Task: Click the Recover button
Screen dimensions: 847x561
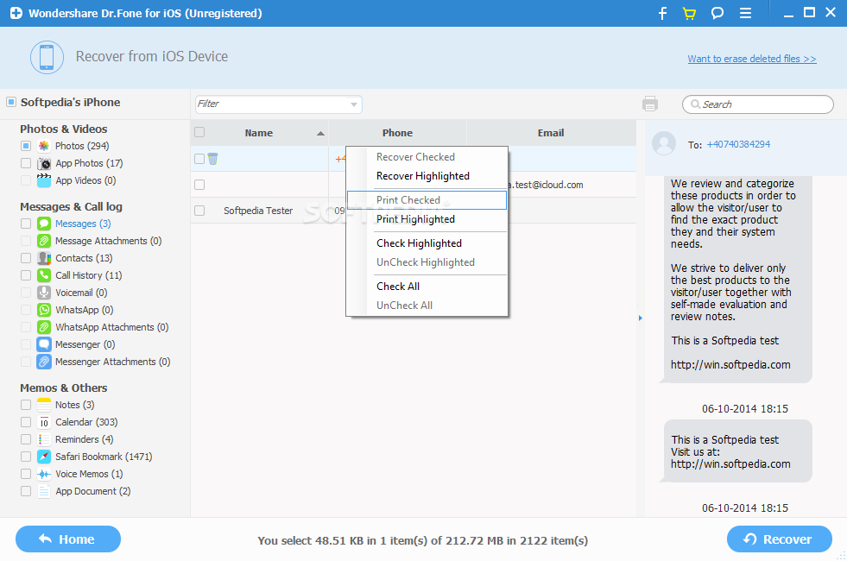Action: click(x=780, y=539)
